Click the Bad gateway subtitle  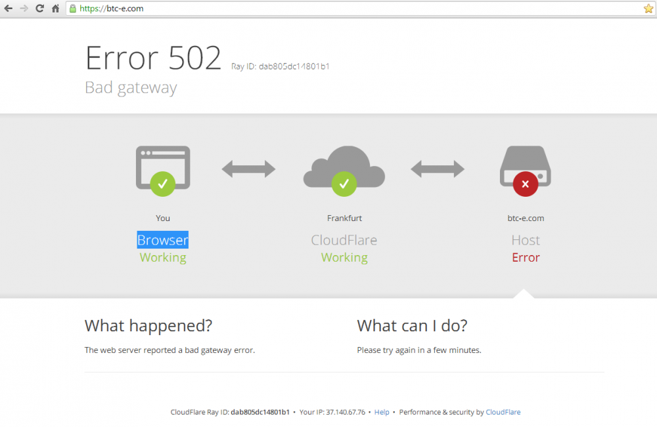[131, 88]
